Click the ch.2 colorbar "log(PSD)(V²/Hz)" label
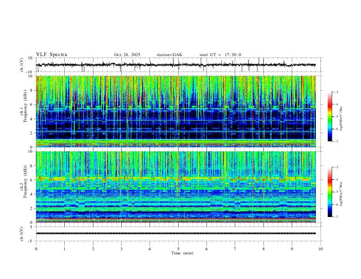 [341, 194]
